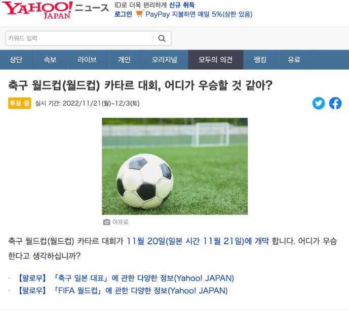Screen dimensions: 349x312
Task: Open the PayPay 5% payment offer link
Action: click(x=199, y=14)
